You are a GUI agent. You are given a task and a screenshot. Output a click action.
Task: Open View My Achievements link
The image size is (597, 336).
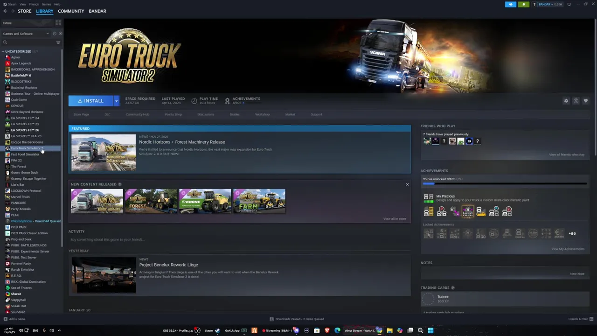(x=568, y=249)
